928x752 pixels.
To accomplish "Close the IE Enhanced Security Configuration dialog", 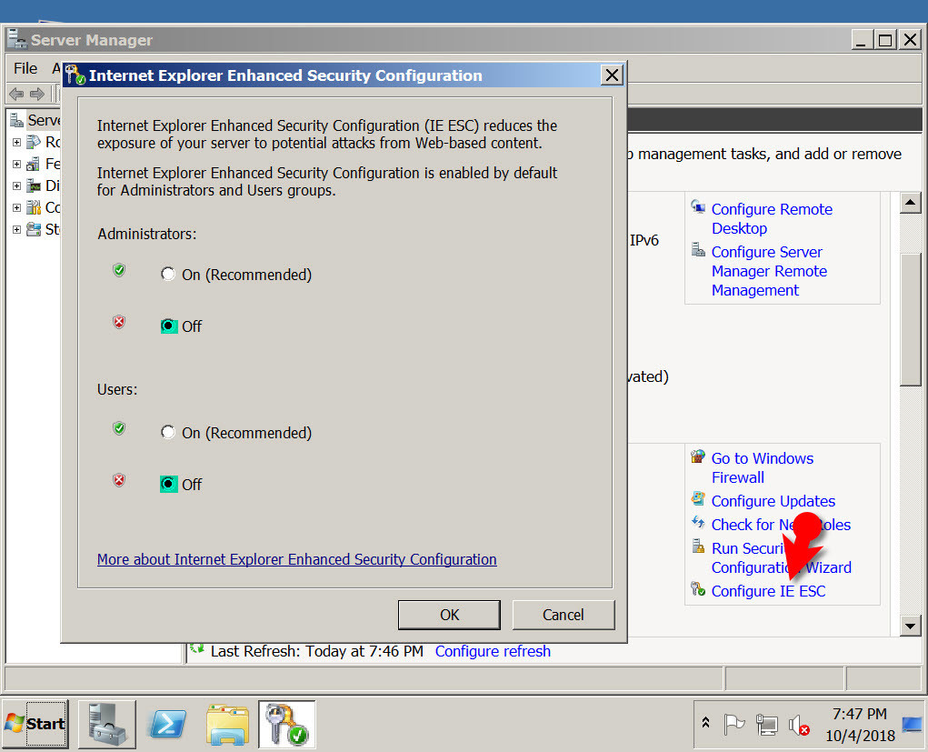I will [612, 75].
